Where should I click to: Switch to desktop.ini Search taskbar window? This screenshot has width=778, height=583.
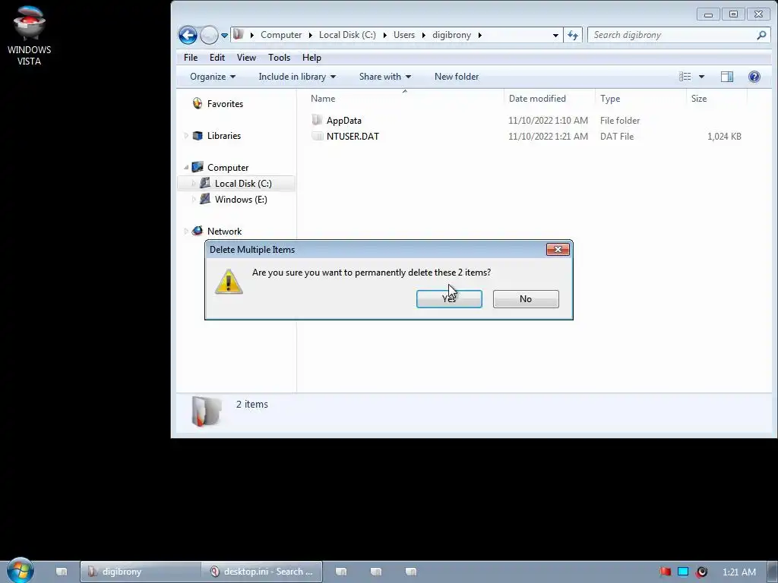262,572
